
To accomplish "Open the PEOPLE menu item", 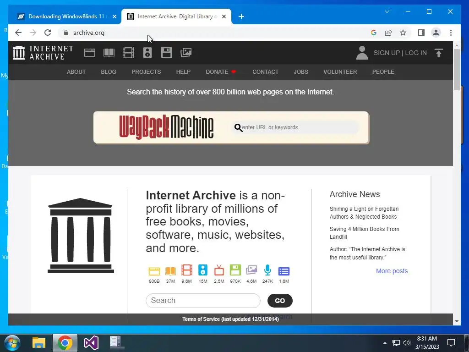I will click(383, 72).
